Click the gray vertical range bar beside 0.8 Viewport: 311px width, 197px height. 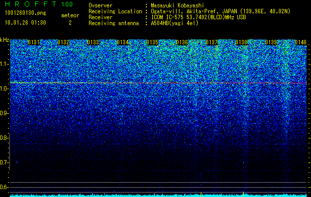10,152
